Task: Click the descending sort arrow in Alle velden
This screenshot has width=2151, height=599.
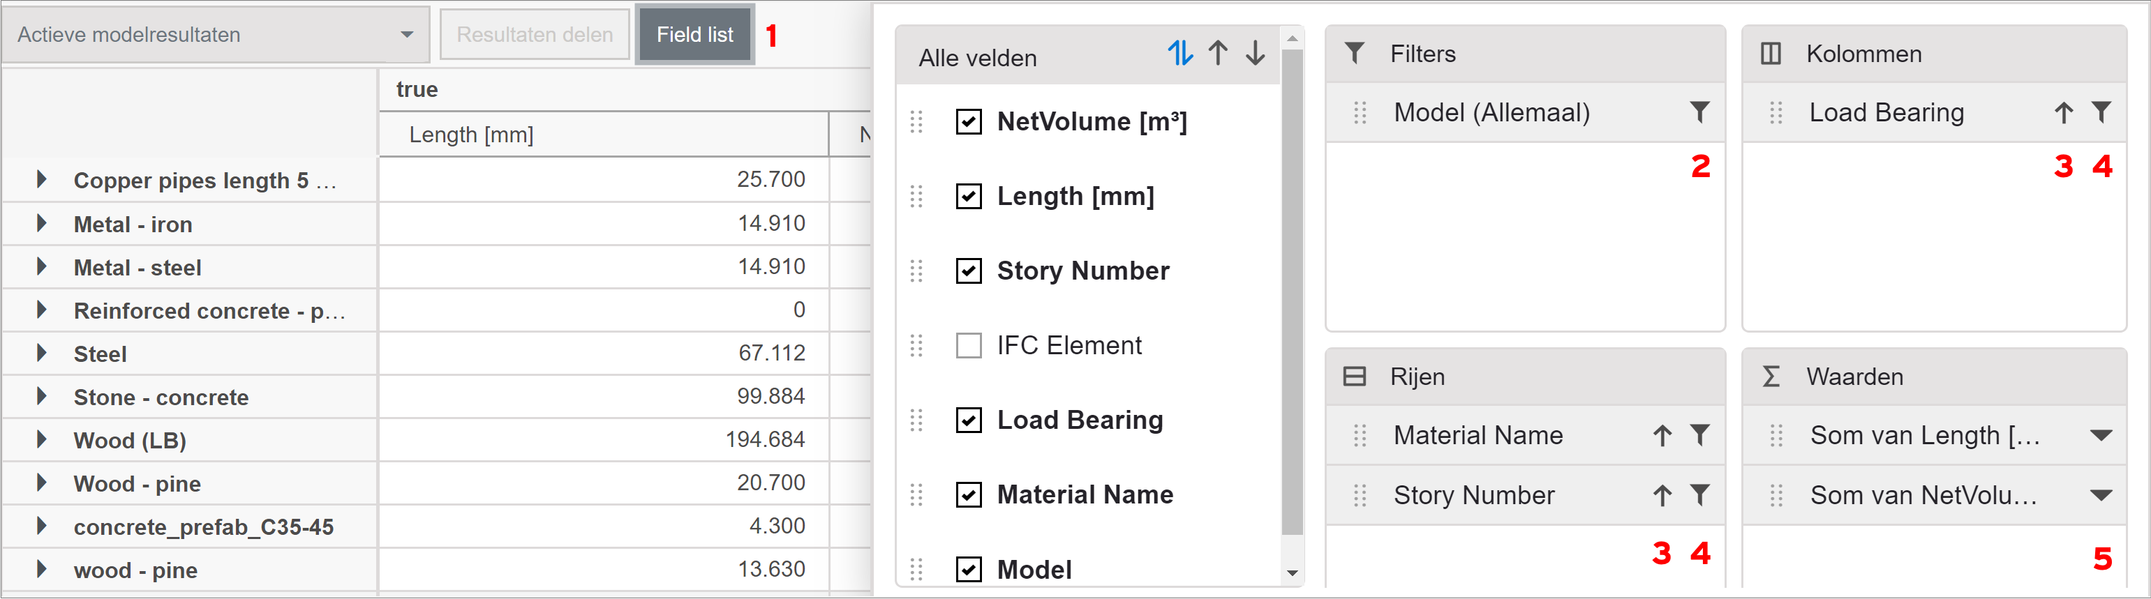Action: (1255, 54)
